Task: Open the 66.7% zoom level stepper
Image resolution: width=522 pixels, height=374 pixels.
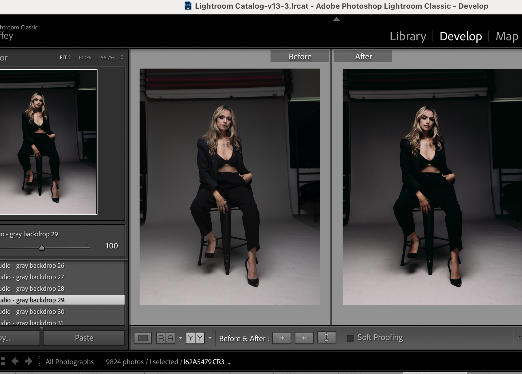Action: 122,57
